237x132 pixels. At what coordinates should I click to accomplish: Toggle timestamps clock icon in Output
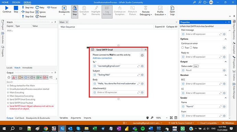[9, 77]
